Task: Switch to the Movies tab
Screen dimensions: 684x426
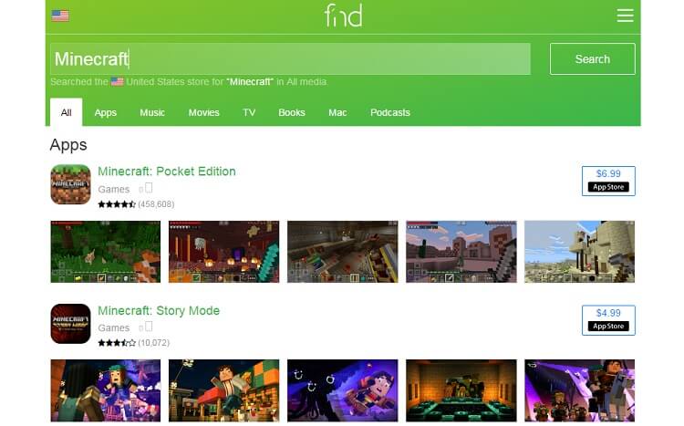Action: click(x=203, y=112)
